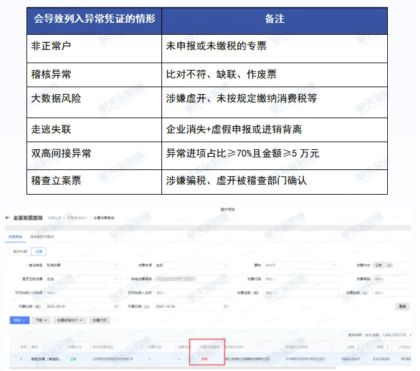Switch to the 发票查询 tab
This screenshot has width=420, height=371.
pyautogui.click(x=15, y=236)
